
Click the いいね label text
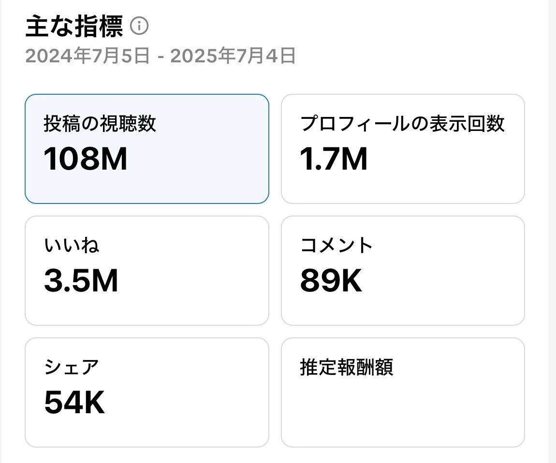pyautogui.click(x=72, y=246)
